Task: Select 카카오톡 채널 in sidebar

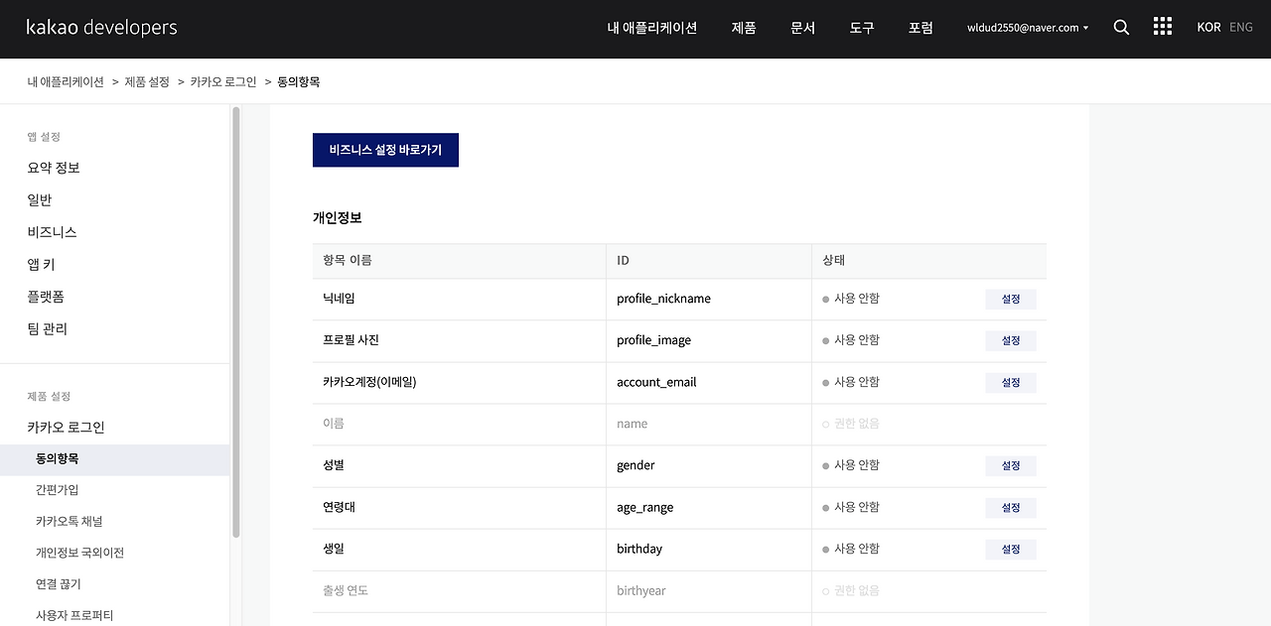Action: tap(69, 521)
